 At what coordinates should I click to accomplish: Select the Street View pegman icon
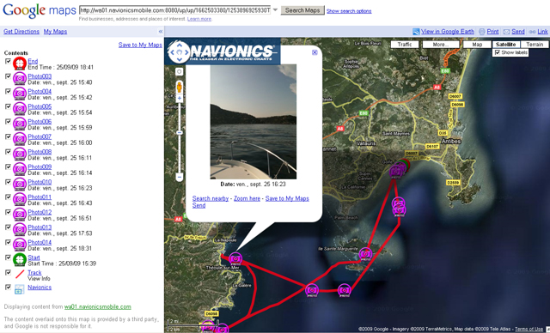(x=180, y=87)
